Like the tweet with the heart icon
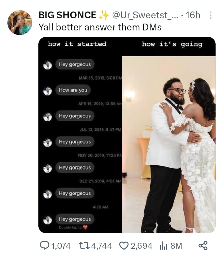223x258 pixels. 123,246
